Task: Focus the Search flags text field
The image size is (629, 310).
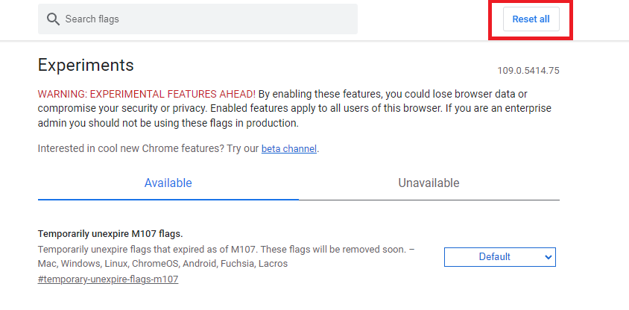Action: coord(201,19)
